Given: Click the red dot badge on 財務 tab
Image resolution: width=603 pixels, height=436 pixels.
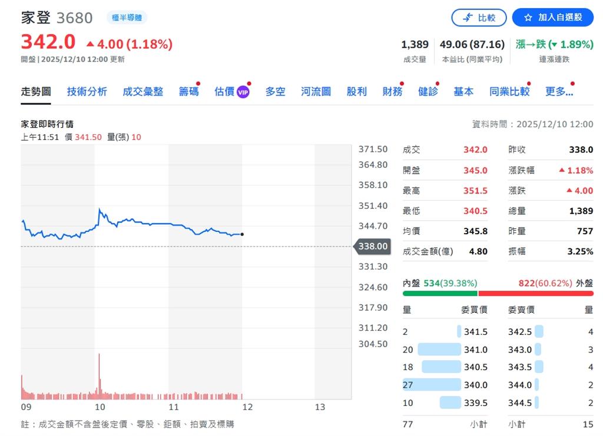Looking at the screenshot, I should coord(402,84).
